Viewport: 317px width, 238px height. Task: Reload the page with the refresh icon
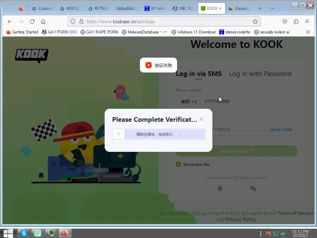click(x=32, y=21)
